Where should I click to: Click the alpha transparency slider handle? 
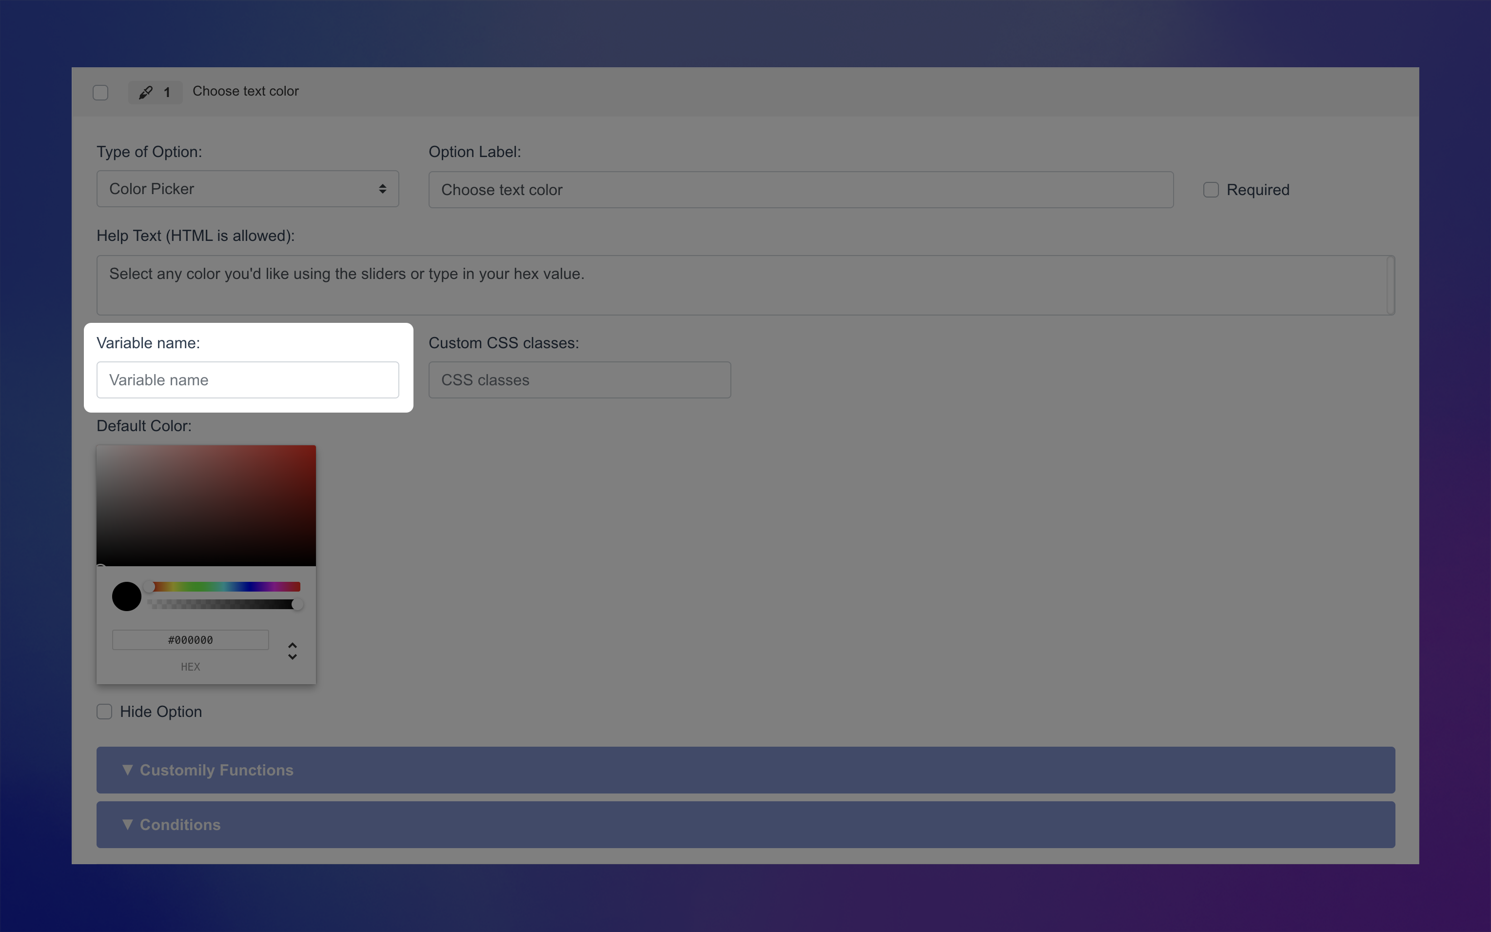point(297,604)
